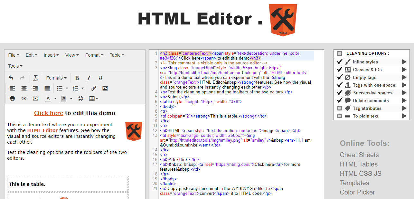
Task: Open the Table menu
Action: click(117, 55)
